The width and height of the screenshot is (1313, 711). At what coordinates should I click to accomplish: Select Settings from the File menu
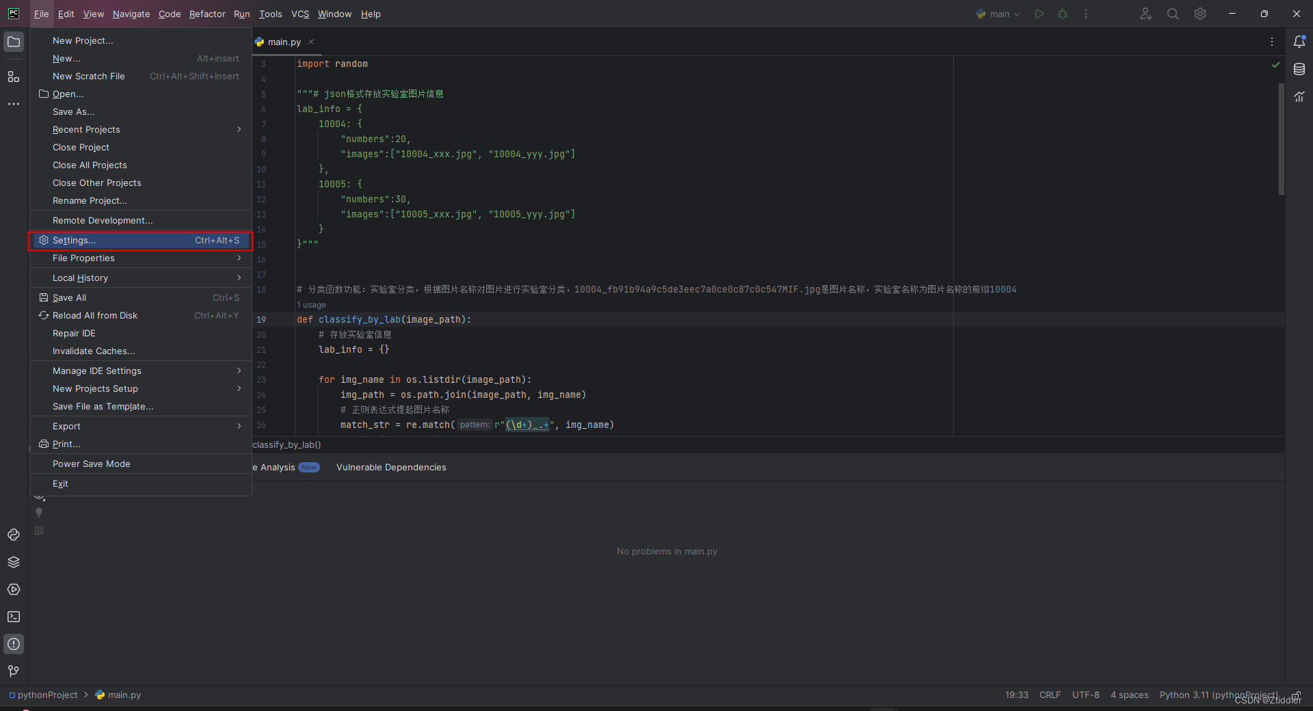73,240
